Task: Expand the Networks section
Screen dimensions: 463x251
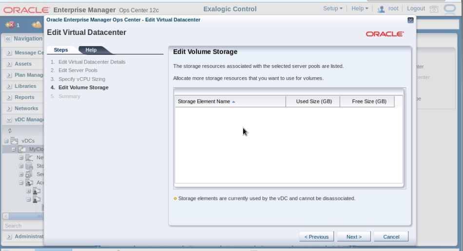Action: (x=9, y=109)
